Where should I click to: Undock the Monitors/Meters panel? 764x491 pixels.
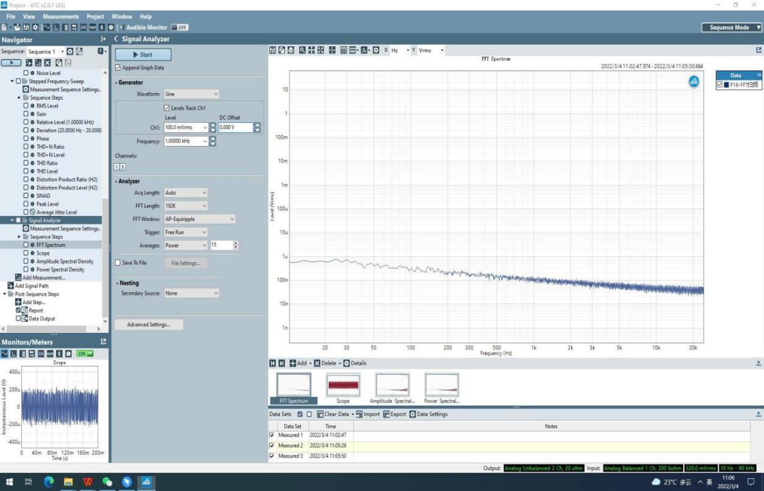pyautogui.click(x=103, y=342)
